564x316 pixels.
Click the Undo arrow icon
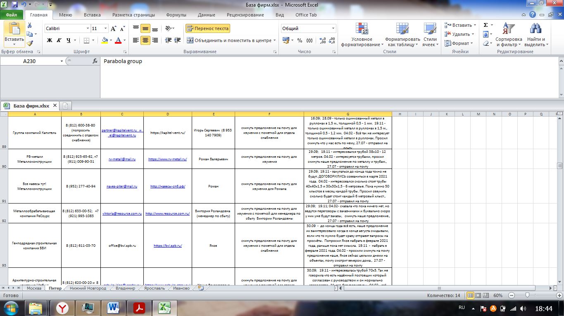tap(24, 5)
